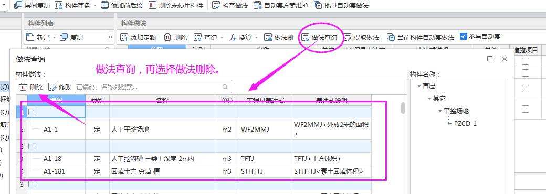Collapse the 平整场地 tree node
This screenshot has height=194, width=546.
440,111
